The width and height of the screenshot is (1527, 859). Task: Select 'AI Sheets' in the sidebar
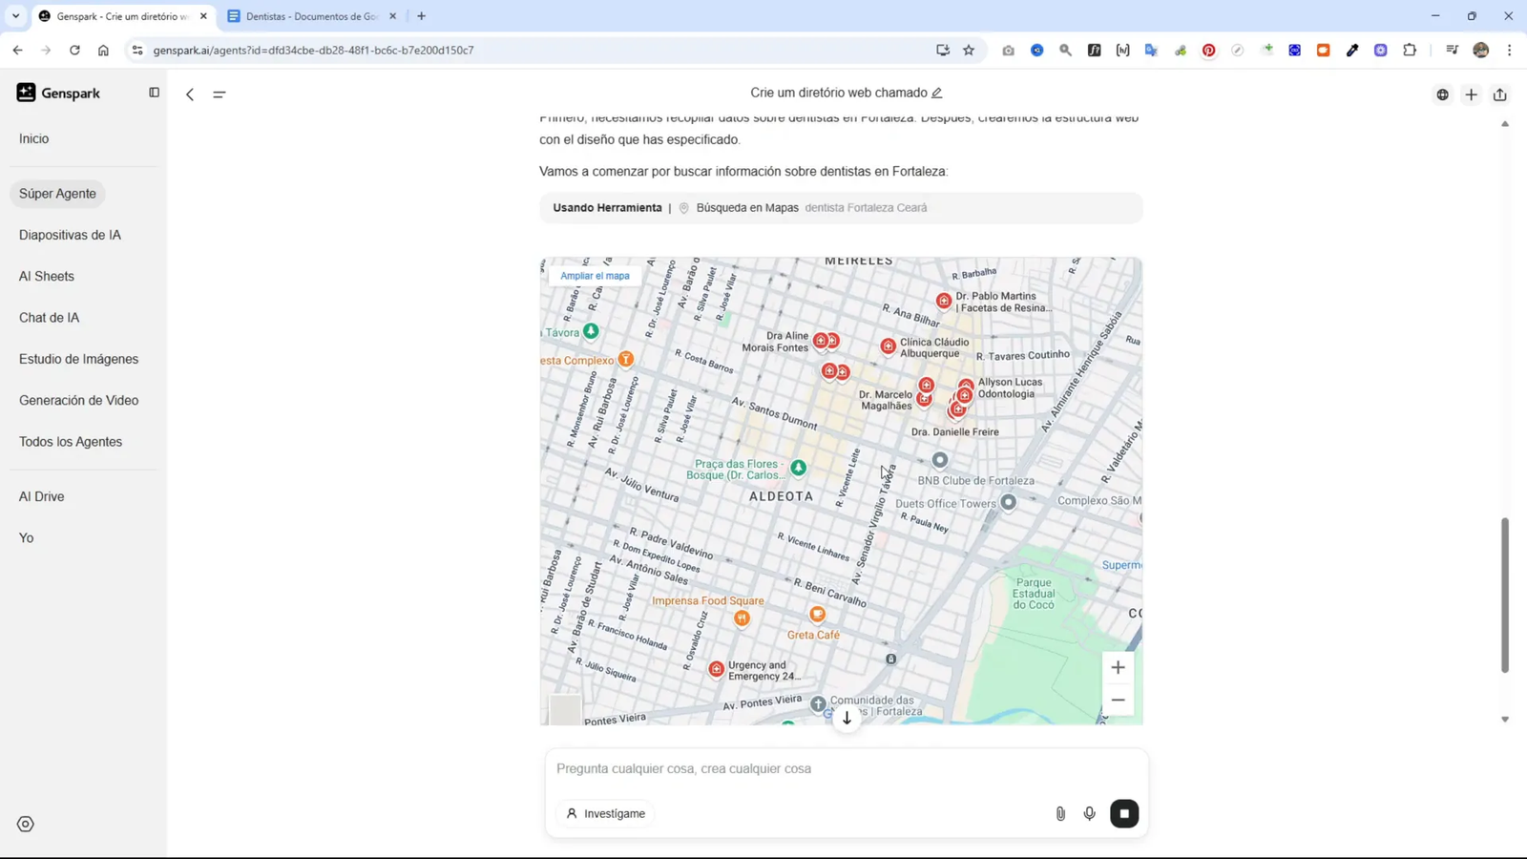point(46,276)
